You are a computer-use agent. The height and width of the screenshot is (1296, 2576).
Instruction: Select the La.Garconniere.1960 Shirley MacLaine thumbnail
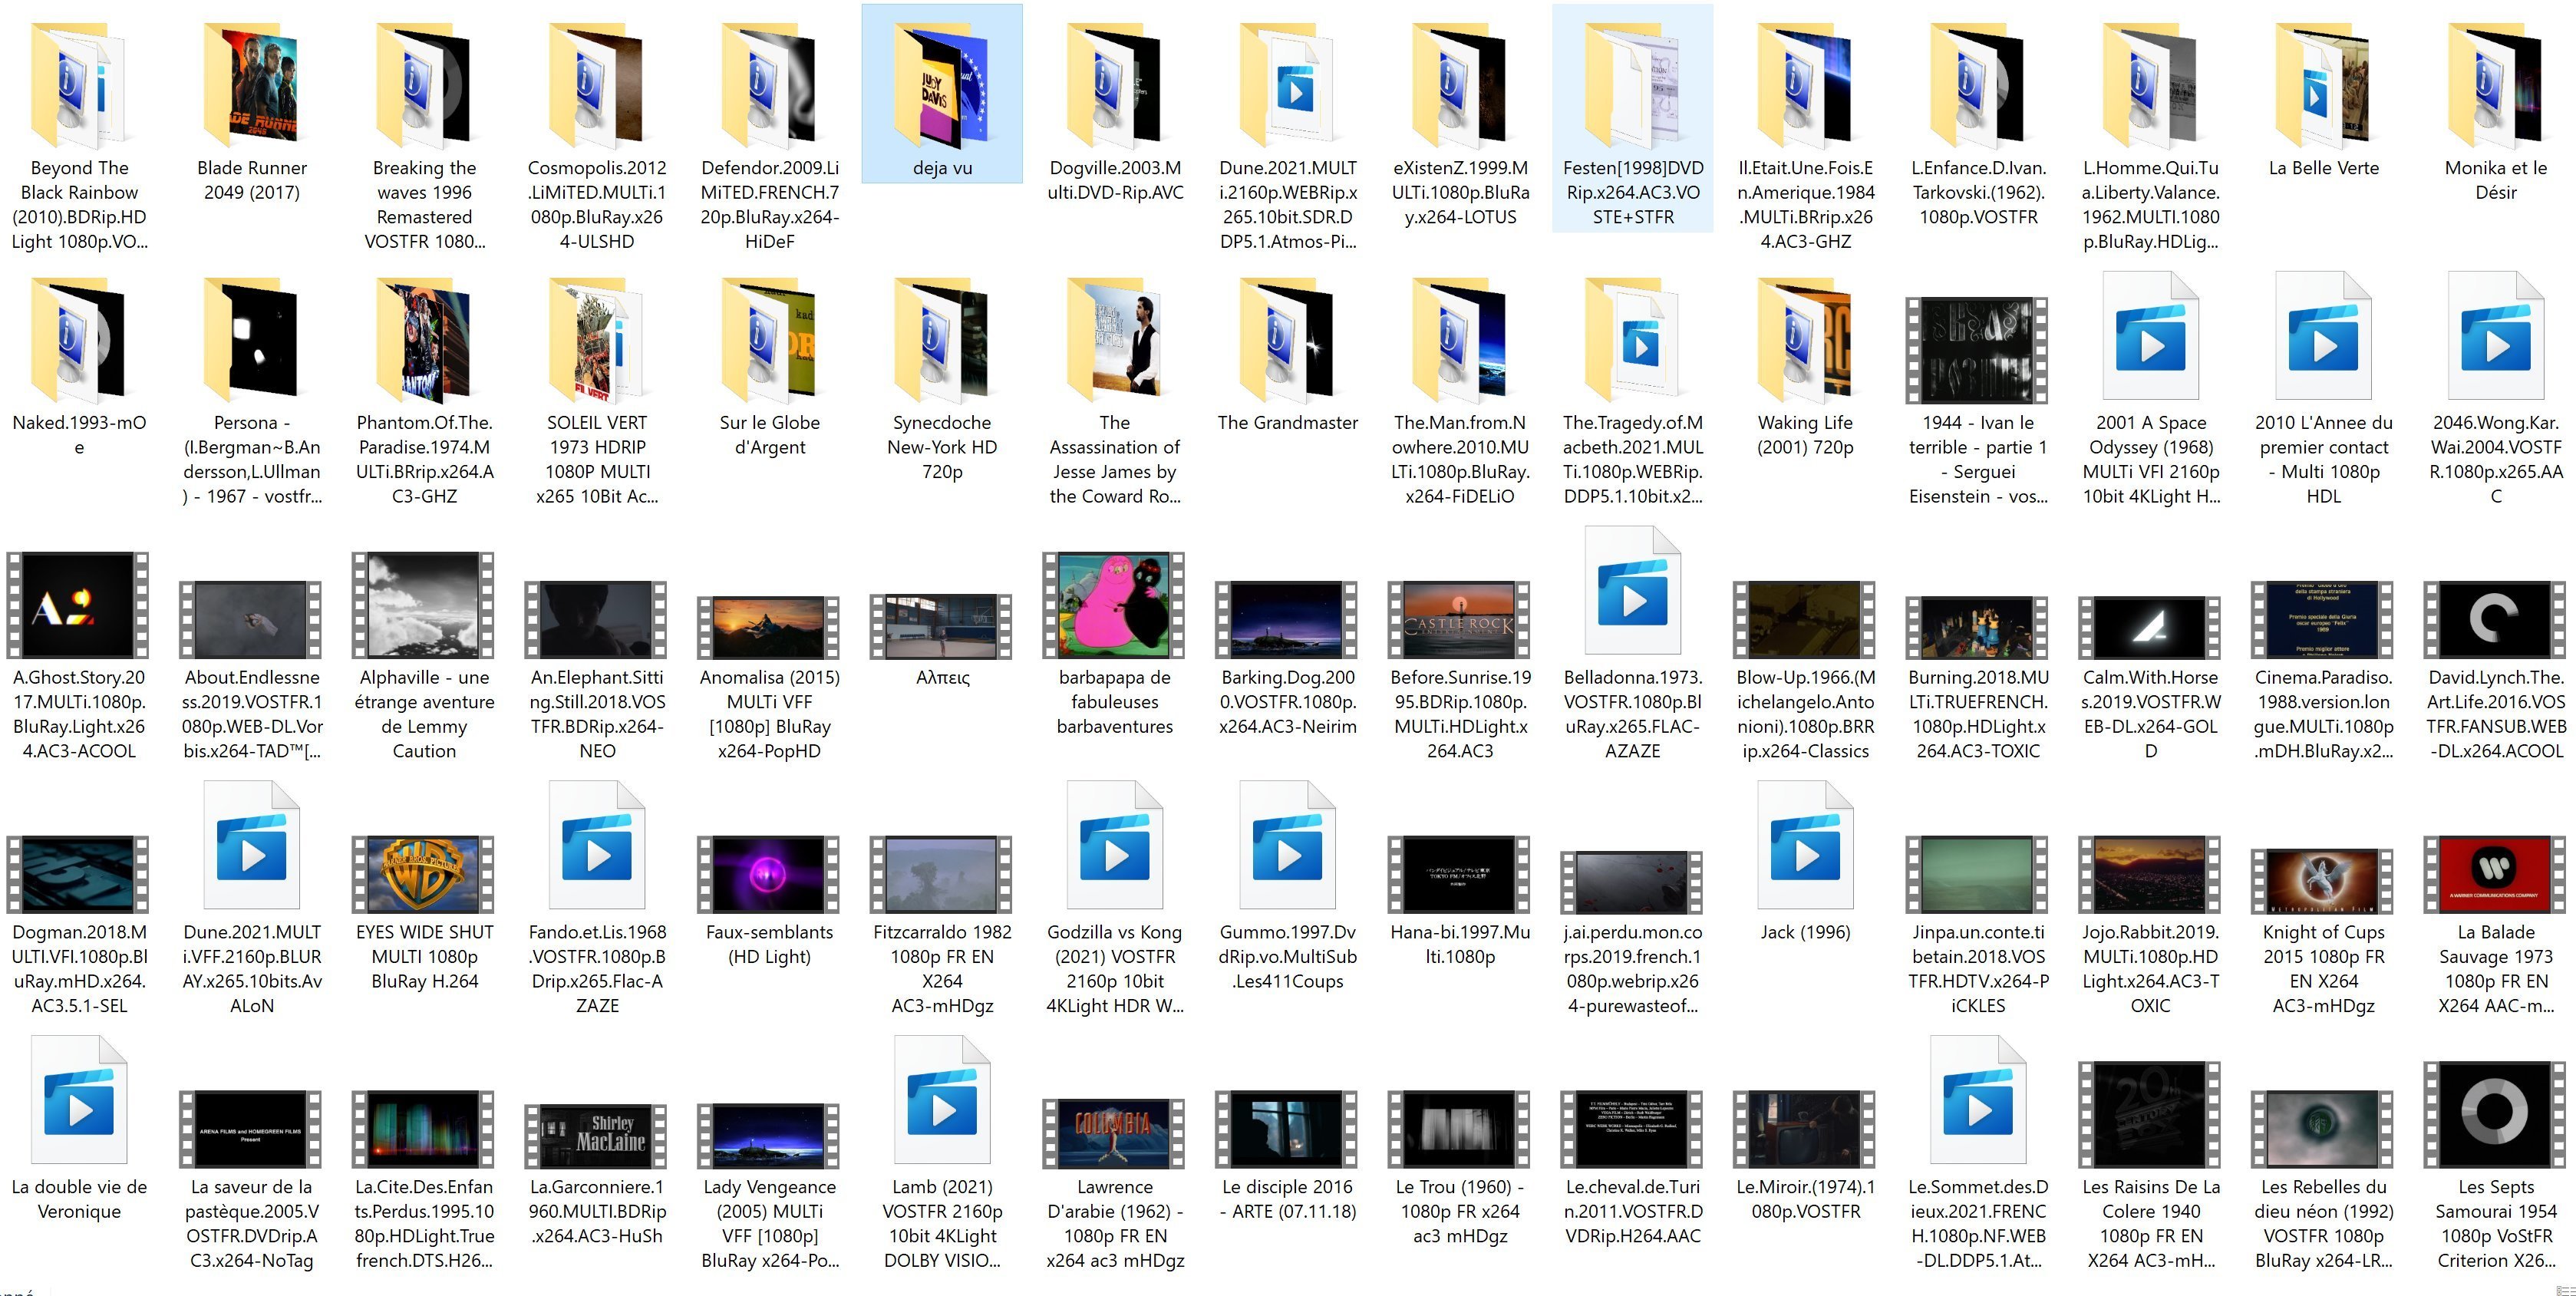[596, 1136]
